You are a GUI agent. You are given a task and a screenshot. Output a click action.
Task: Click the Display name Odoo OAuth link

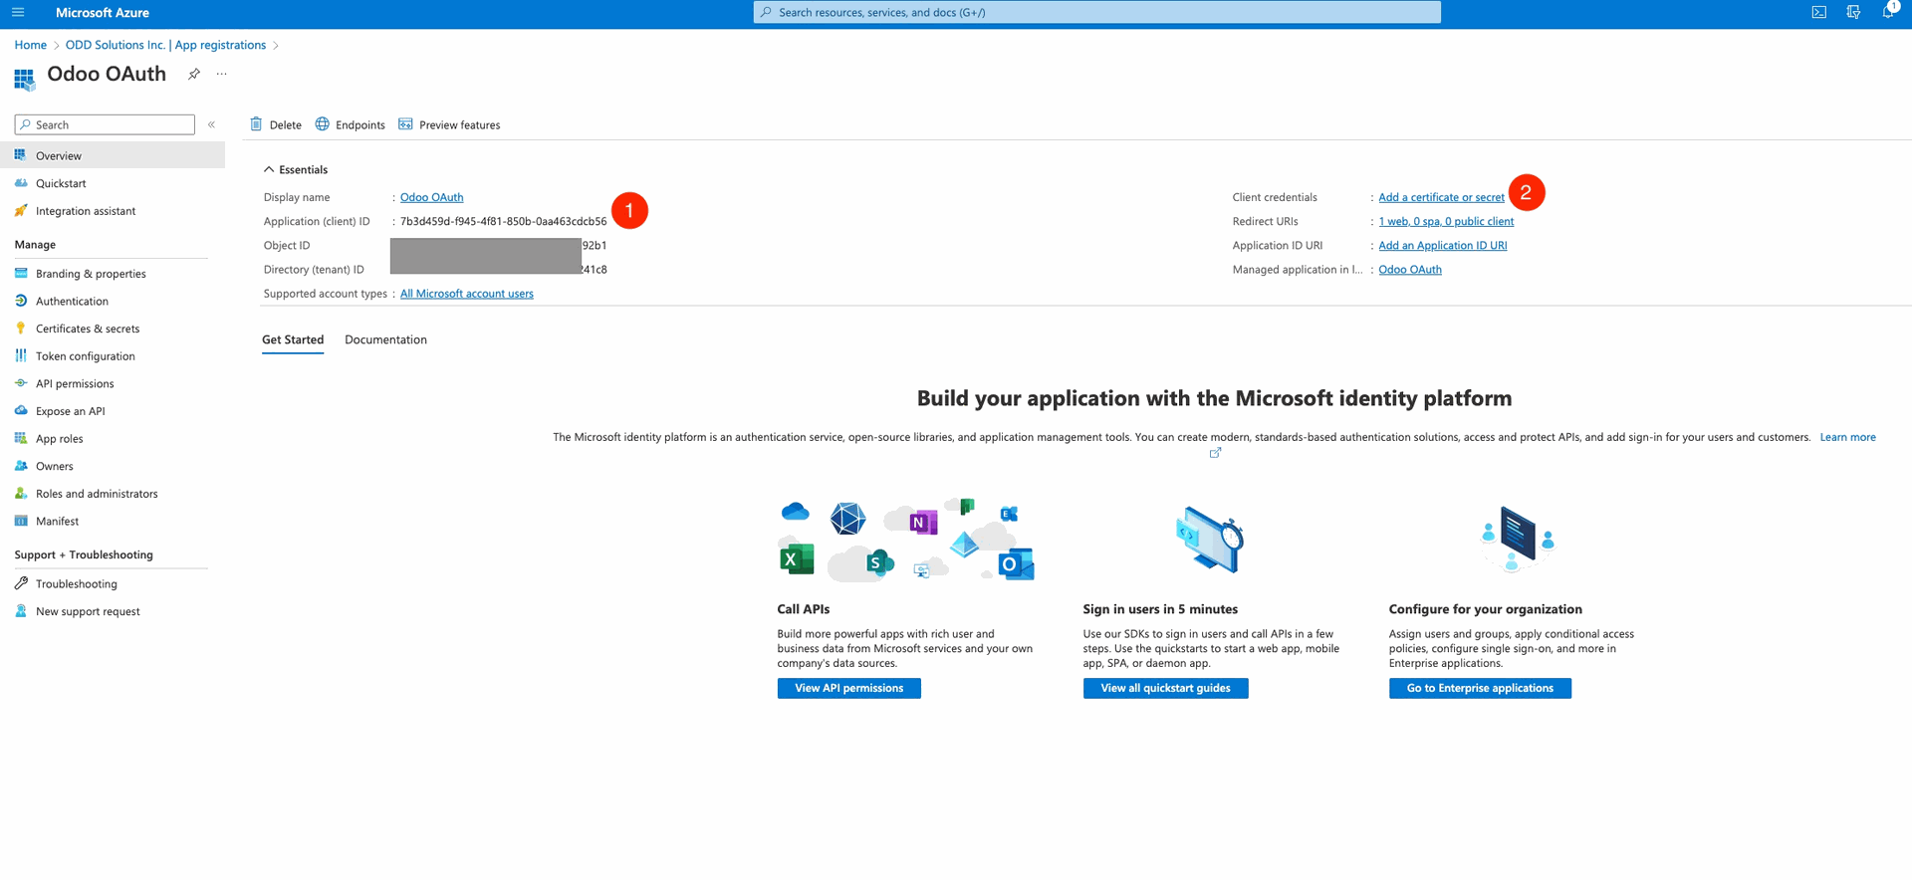(431, 197)
